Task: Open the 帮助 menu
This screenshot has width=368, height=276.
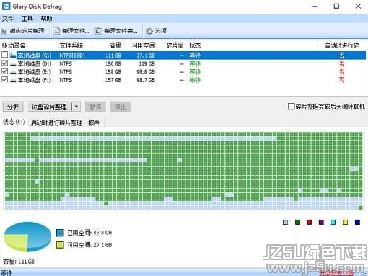Action: [46, 19]
